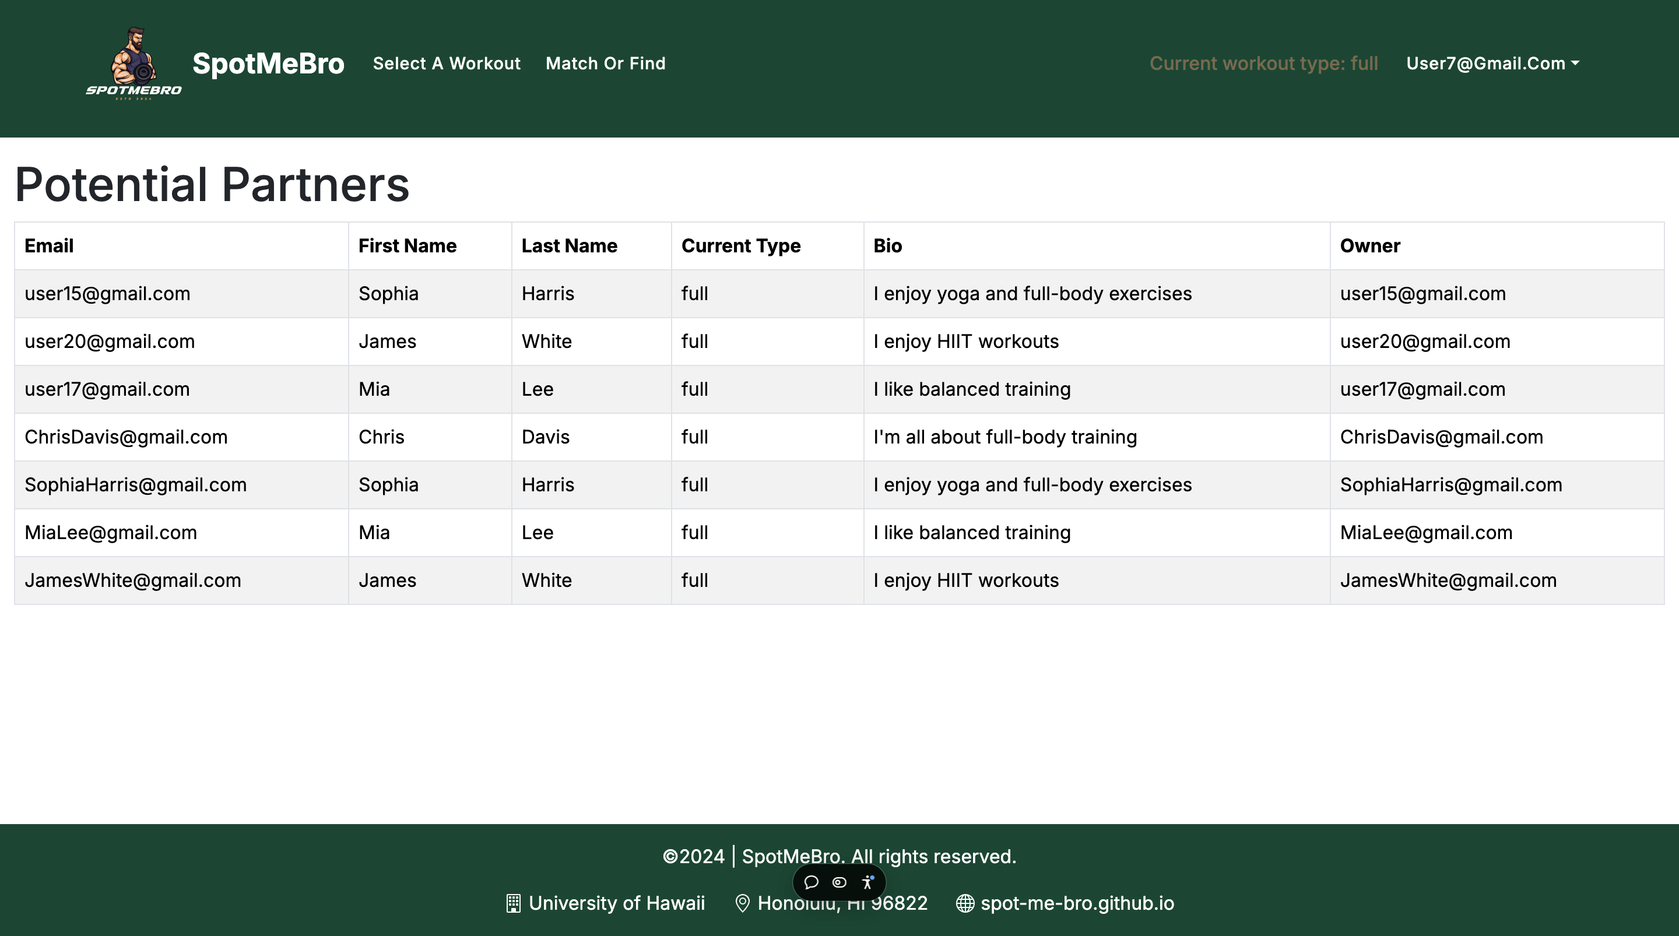Click the Email column header

pos(49,246)
